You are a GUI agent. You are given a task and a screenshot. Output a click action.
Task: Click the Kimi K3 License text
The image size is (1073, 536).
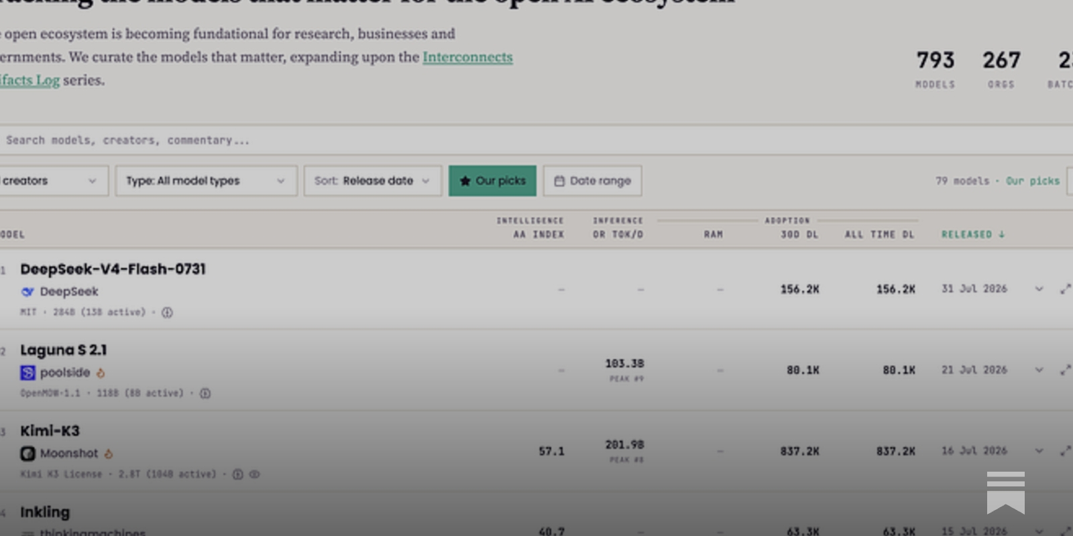click(61, 474)
